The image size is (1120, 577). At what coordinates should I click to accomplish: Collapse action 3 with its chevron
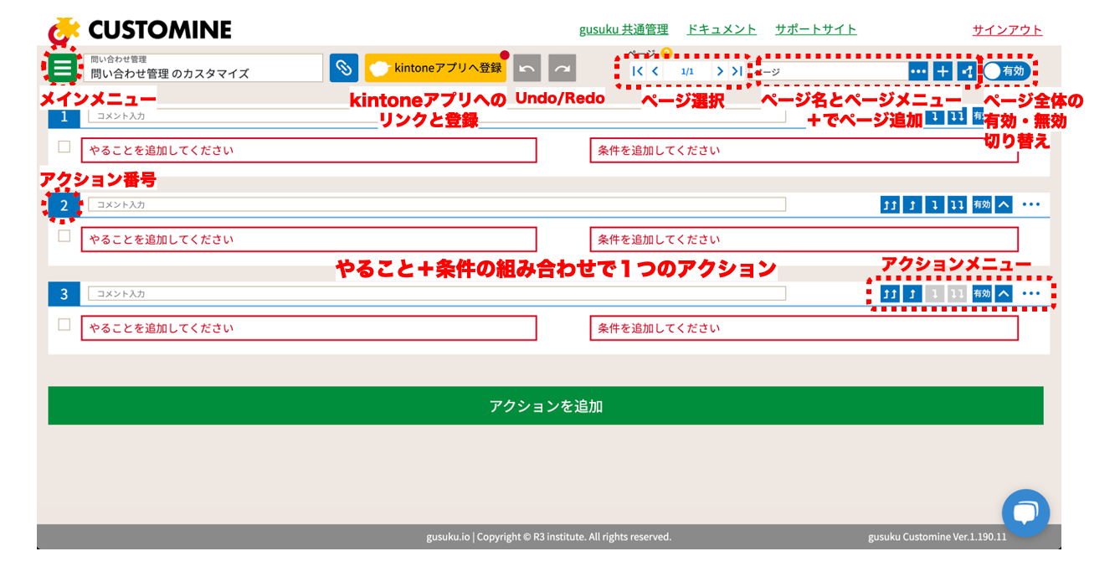point(1004,294)
